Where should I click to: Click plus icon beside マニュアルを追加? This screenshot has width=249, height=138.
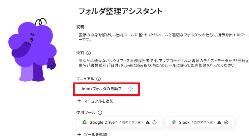(x=79, y=101)
